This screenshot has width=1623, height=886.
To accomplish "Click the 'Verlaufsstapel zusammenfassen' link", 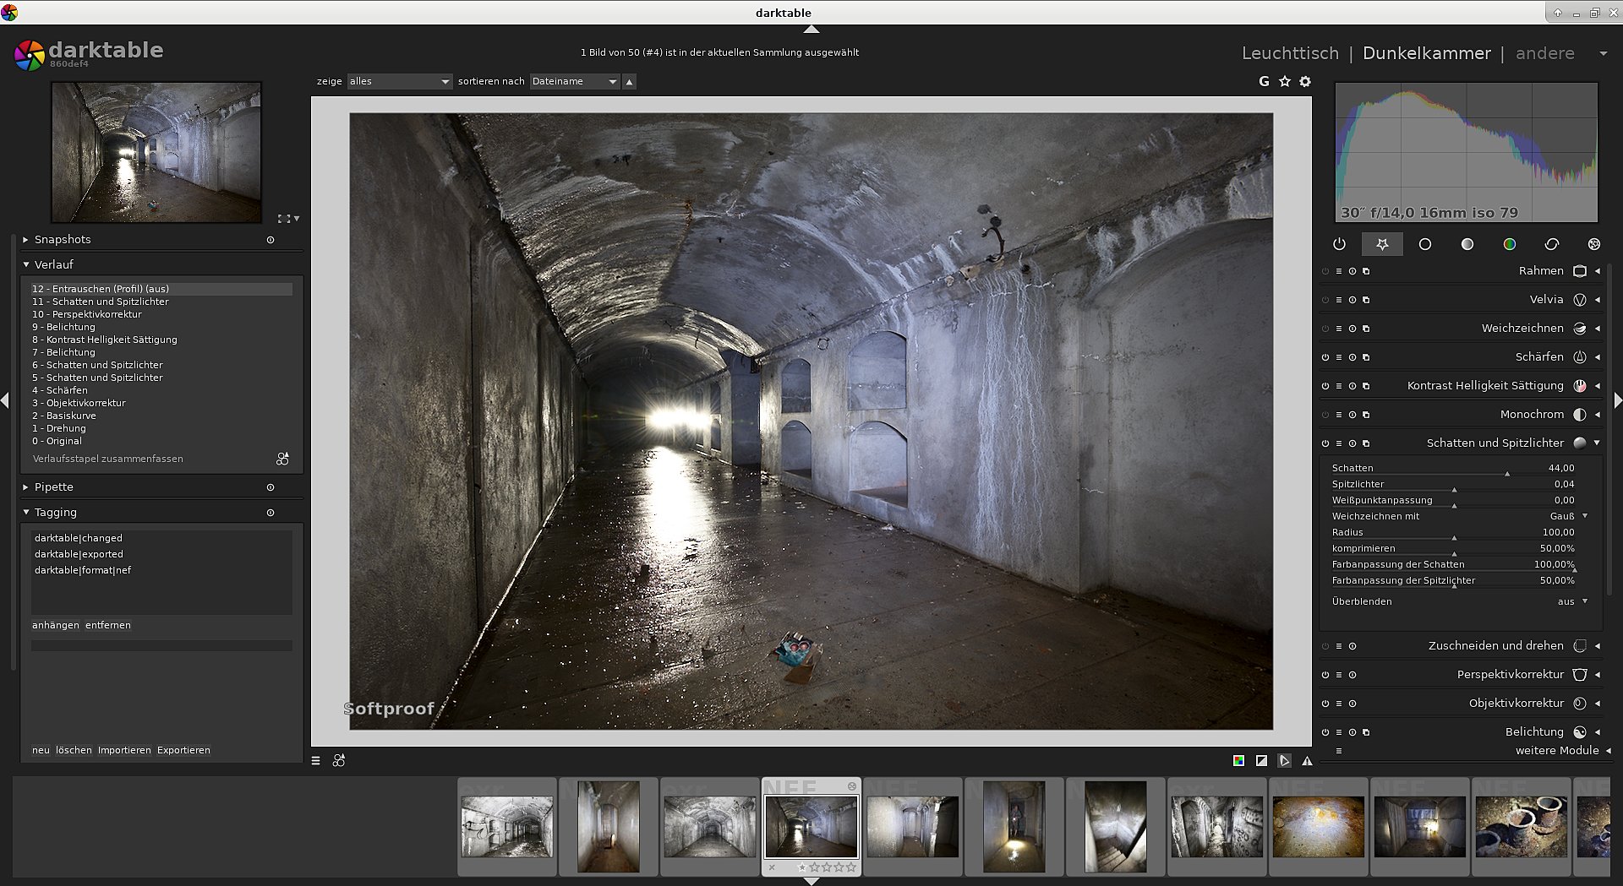I will click(x=107, y=459).
